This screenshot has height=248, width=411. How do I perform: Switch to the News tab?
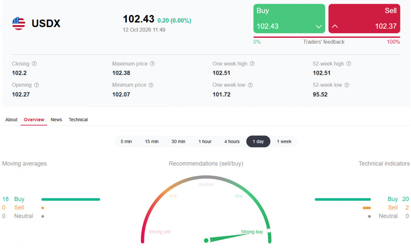coord(56,119)
